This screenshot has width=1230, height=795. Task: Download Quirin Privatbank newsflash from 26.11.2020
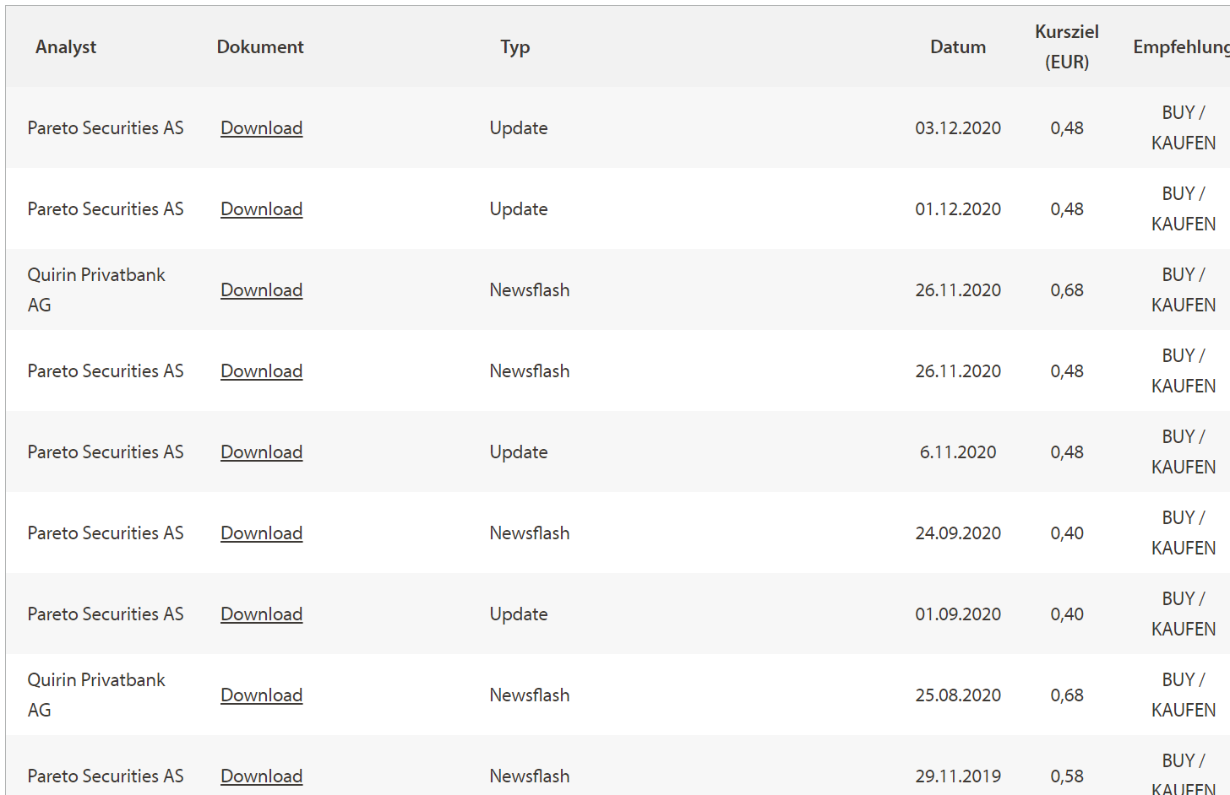[x=261, y=290]
